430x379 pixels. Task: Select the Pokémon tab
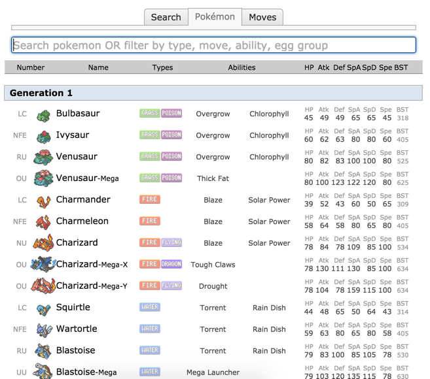tap(215, 16)
